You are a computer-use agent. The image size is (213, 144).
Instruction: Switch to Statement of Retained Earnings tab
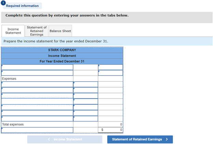pyautogui.click(x=37, y=31)
